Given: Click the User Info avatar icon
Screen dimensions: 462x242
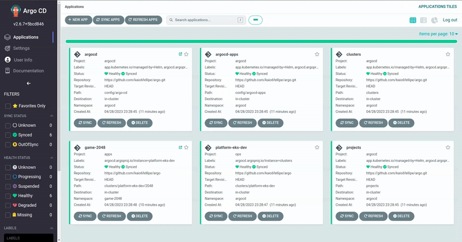Looking at the screenshot, I should (x=8, y=60).
